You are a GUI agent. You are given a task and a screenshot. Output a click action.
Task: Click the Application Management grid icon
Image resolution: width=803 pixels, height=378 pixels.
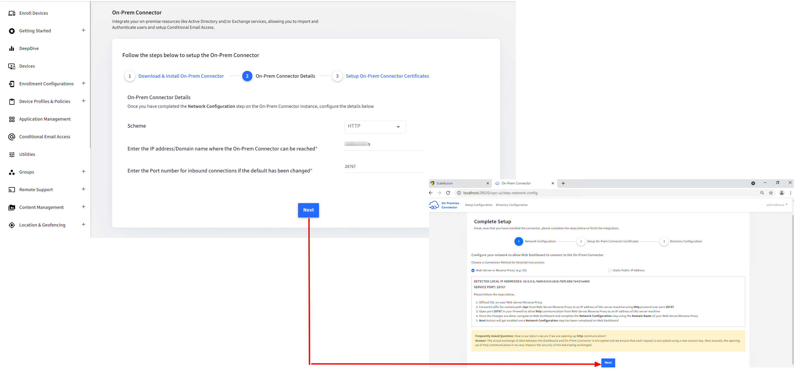click(12, 119)
